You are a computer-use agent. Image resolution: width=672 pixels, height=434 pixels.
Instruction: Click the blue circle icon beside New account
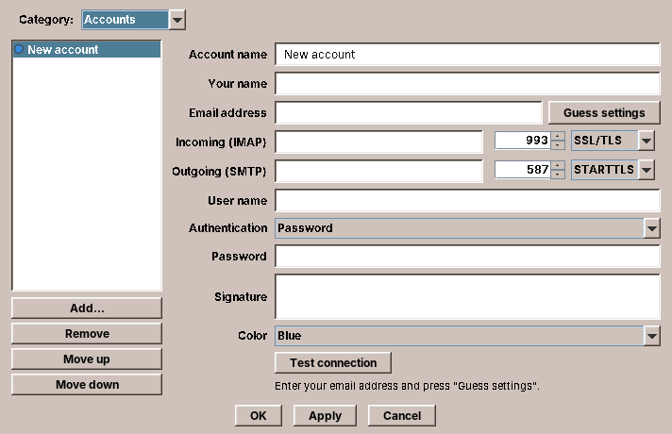coord(19,49)
